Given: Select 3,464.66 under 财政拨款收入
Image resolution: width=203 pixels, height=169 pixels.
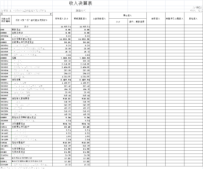Looking at the screenshot, I should point(81,67).
